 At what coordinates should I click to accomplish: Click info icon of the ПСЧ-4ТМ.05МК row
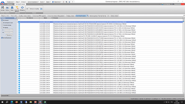pyautogui.click(x=19, y=36)
